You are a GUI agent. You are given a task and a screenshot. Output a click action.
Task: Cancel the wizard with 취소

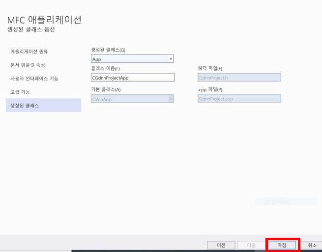pyautogui.click(x=312, y=245)
